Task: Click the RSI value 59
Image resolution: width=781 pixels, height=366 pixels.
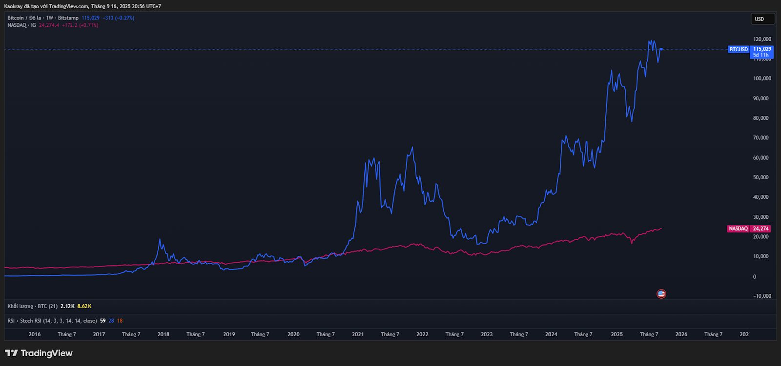Action: click(103, 321)
